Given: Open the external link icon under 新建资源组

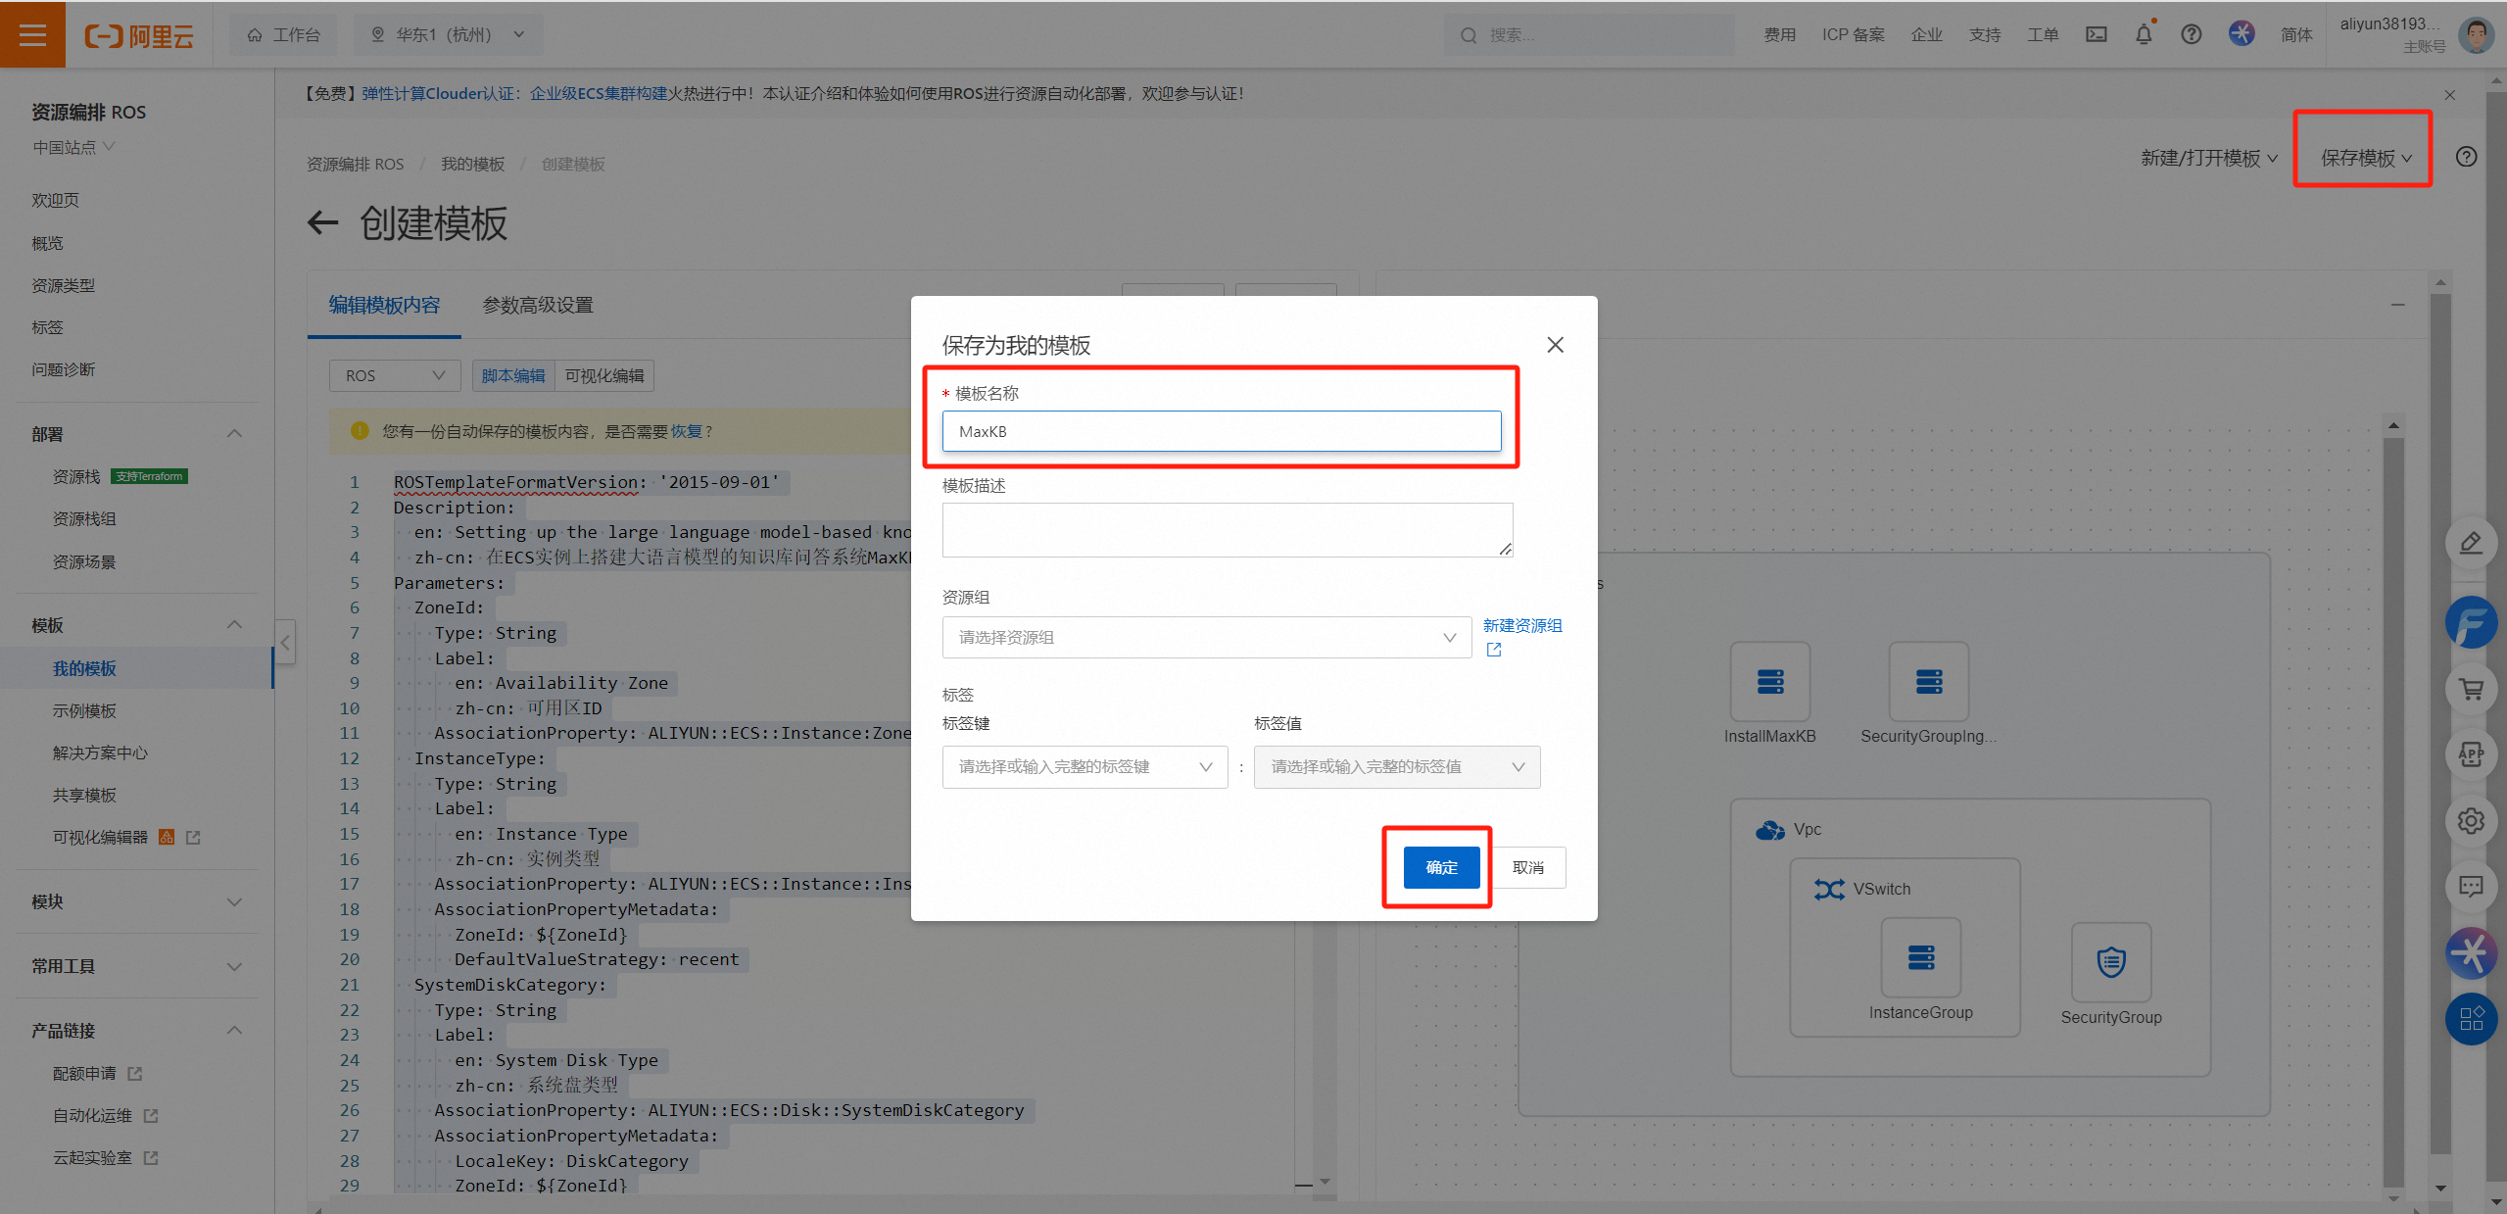Looking at the screenshot, I should [x=1493, y=650].
